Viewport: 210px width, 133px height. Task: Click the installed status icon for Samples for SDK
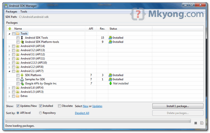111,79
